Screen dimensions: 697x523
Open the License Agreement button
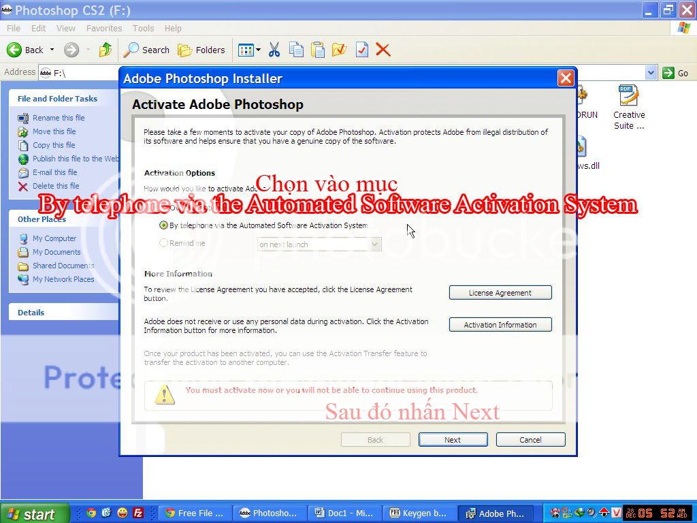(500, 293)
